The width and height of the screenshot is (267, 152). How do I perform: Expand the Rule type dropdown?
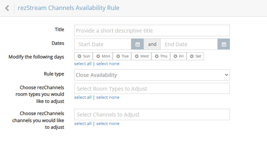point(152,75)
